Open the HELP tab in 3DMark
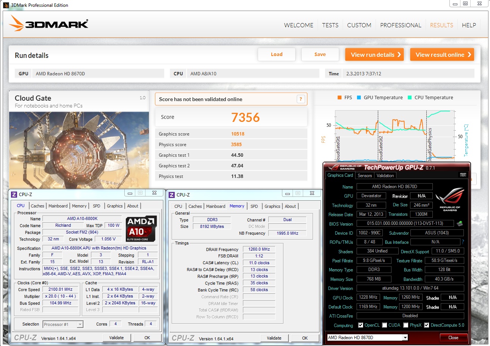 click(x=469, y=25)
